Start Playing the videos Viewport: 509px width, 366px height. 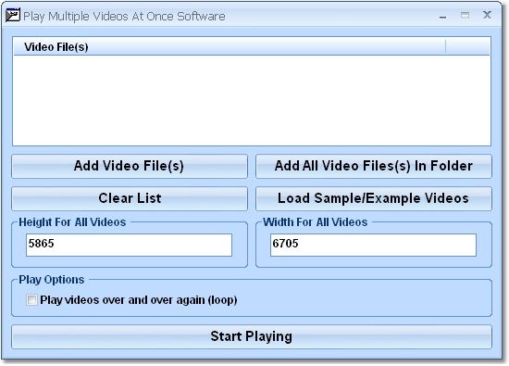tap(252, 336)
